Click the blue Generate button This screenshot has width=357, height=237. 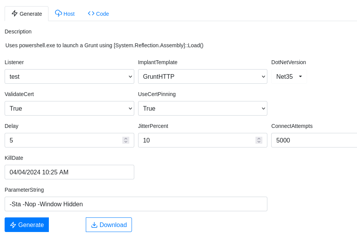[x=27, y=225]
